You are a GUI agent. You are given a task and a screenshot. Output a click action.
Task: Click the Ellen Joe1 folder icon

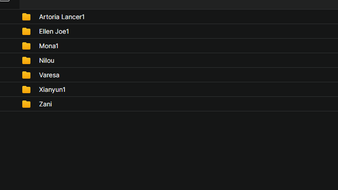(26, 31)
